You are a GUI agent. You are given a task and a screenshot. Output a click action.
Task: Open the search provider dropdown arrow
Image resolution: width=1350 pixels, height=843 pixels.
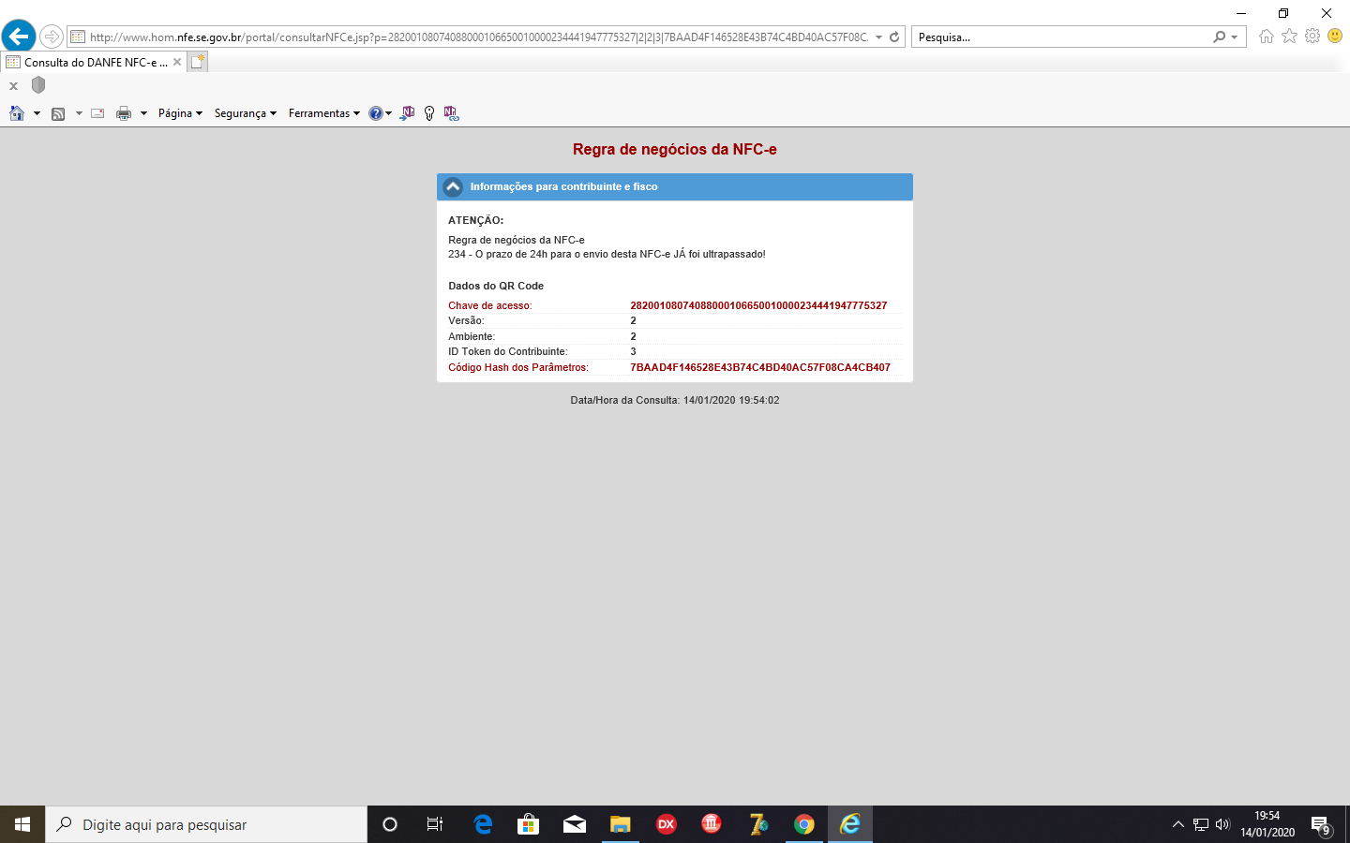(x=1235, y=37)
